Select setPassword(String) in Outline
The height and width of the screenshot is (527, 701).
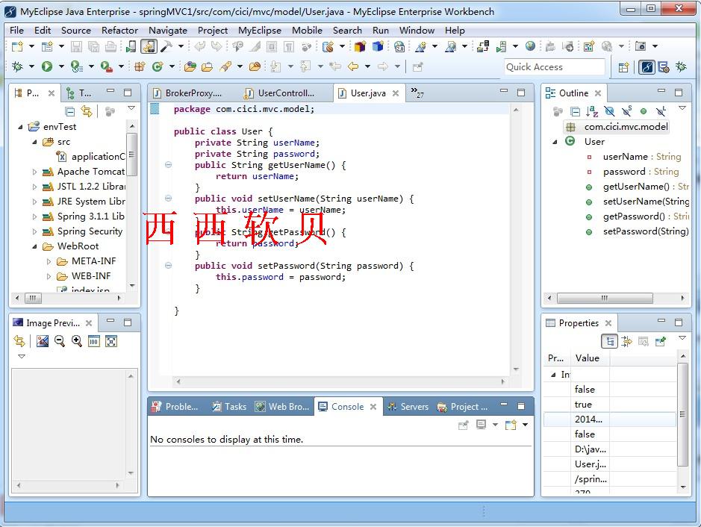point(637,231)
